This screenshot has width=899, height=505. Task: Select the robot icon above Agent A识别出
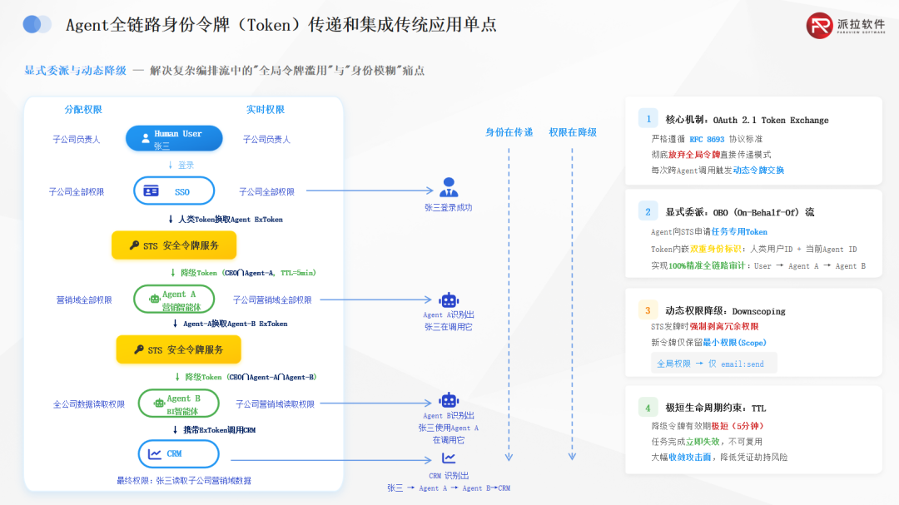[x=448, y=301]
